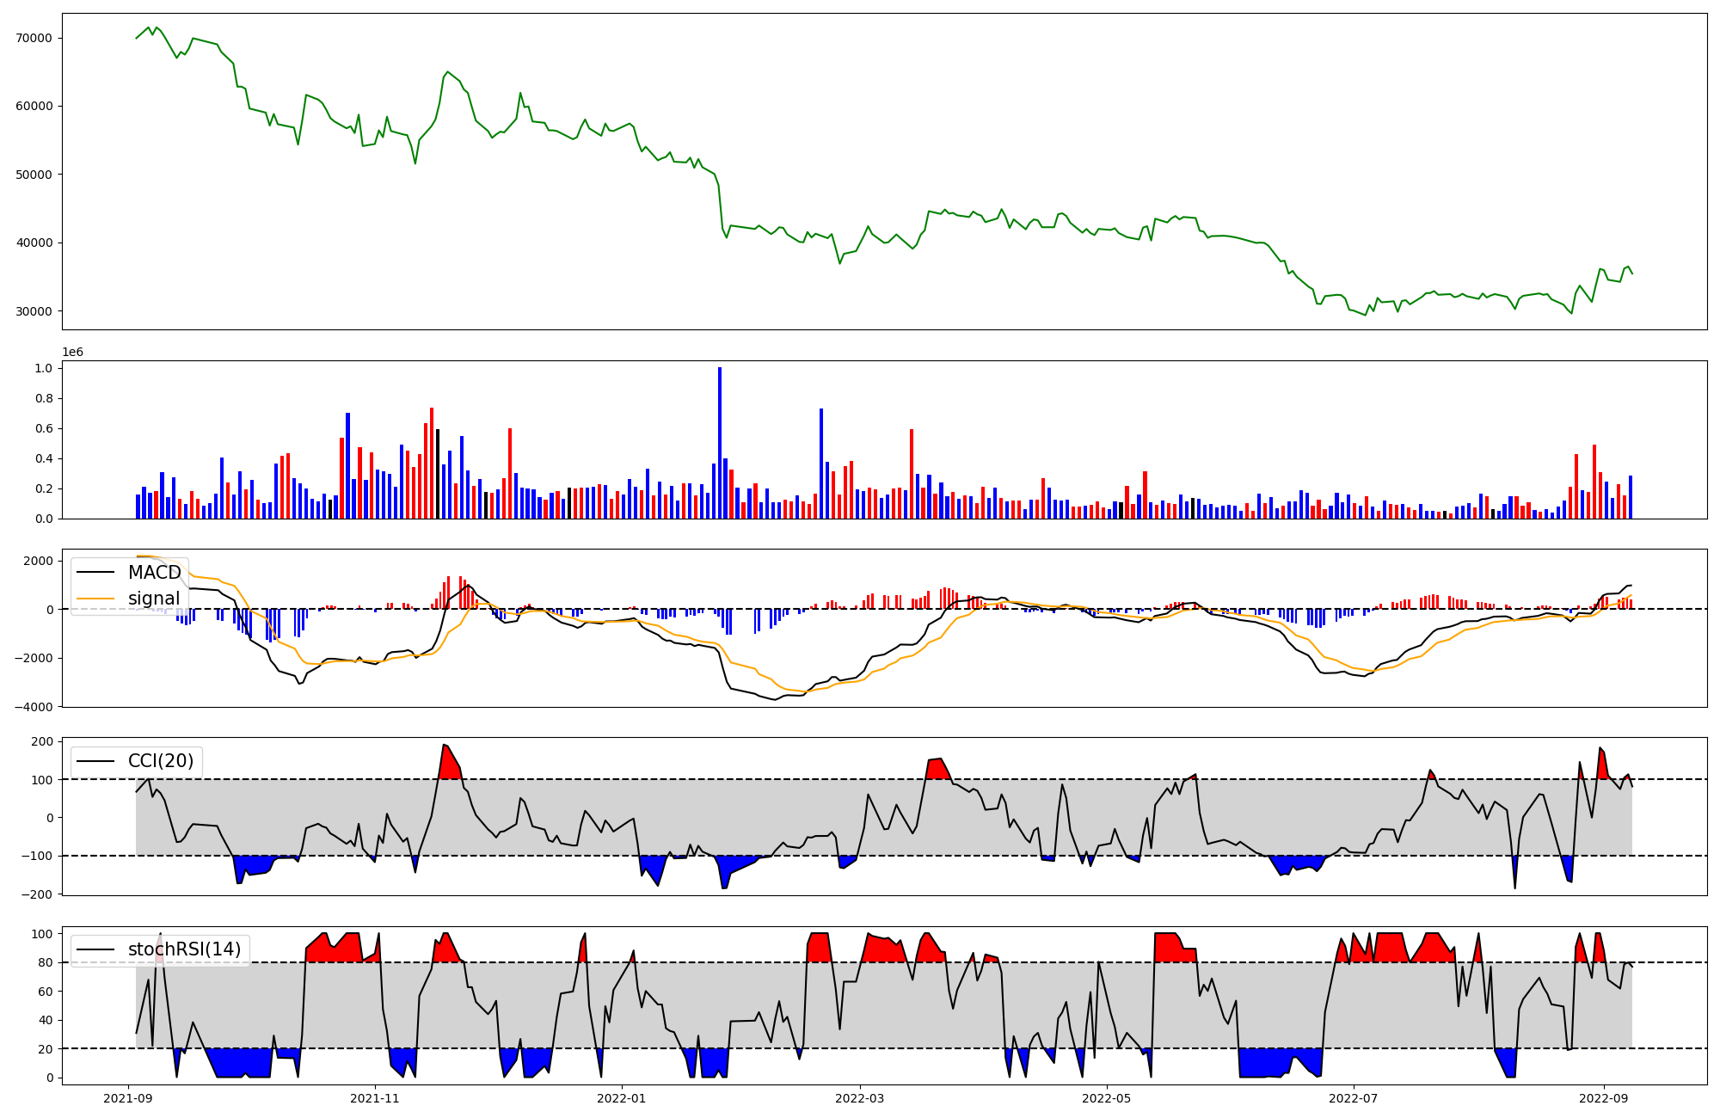This screenshot has width=1720, height=1118.
Task: Click the 2022-03 x-axis date label
Action: (860, 1098)
